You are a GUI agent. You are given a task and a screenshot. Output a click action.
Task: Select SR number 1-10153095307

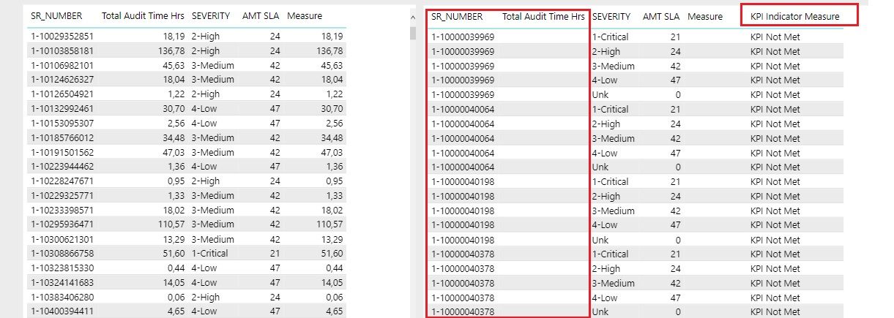tap(62, 124)
